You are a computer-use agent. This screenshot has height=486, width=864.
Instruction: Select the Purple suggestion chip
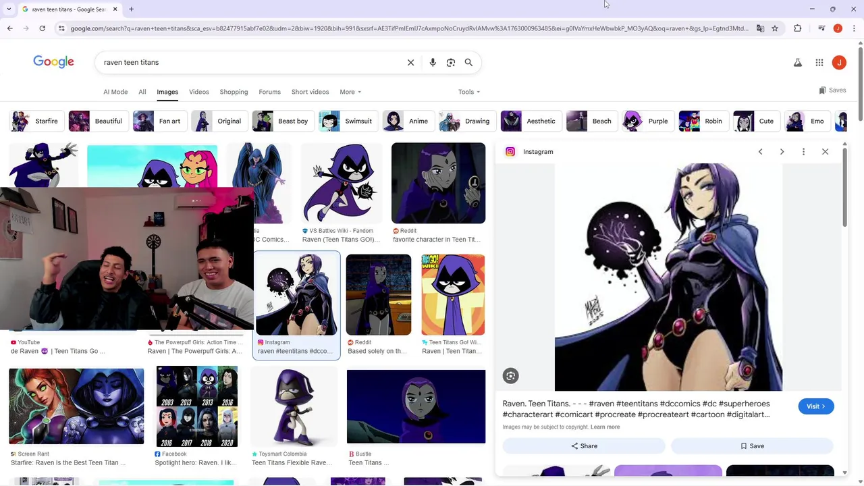pos(647,121)
